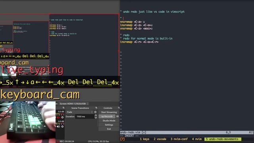The height and width of the screenshot is (143, 254).
Task: Click the lower volume meter at 0.0 dB
Action: tap(60, 124)
